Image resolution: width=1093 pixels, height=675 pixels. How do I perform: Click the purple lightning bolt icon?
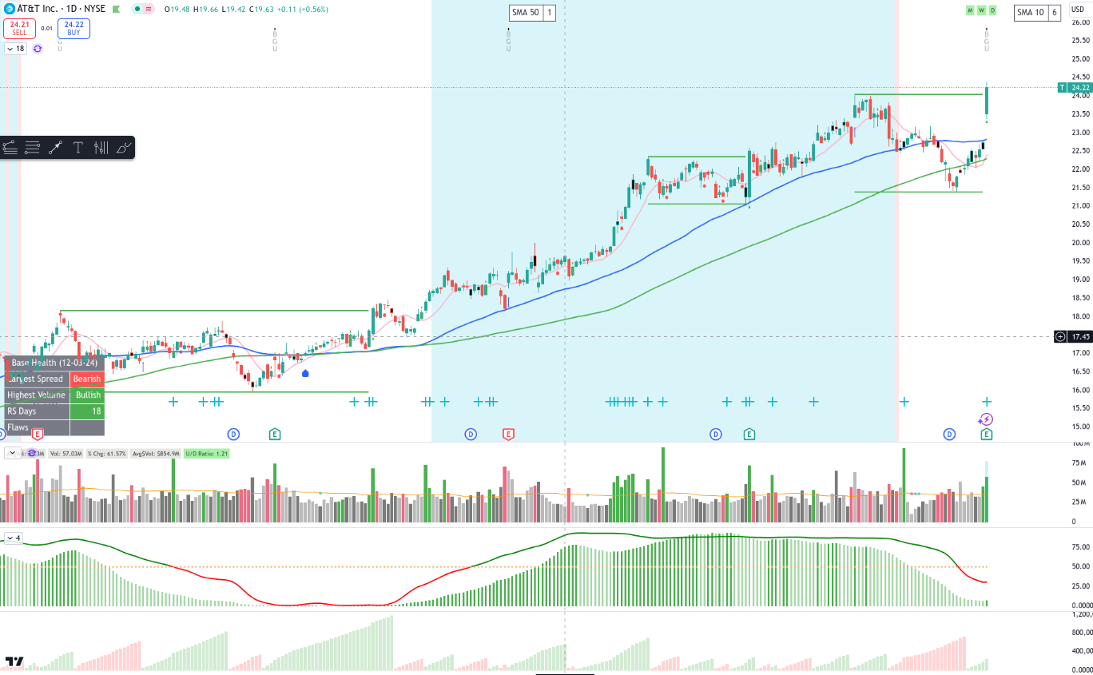point(987,419)
